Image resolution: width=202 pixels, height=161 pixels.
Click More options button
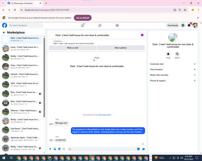pos(121,48)
